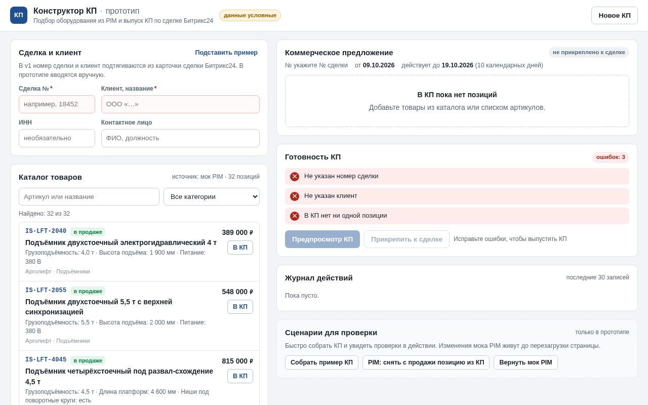Click error icon beside 'В КП нет ни одной позиции'
This screenshot has width=648, height=405.
click(x=295, y=216)
